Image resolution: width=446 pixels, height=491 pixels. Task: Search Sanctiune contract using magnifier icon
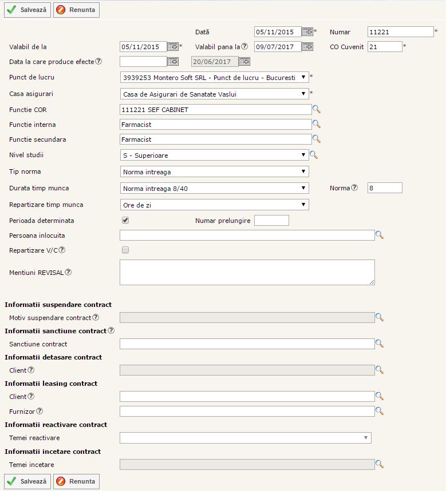(379, 344)
